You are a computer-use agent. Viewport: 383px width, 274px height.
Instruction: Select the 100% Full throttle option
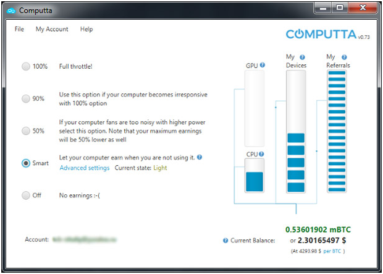pyautogui.click(x=26, y=66)
